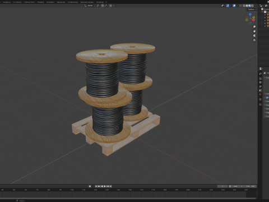This screenshot has width=269, height=202.
Task: Open the snapping options dropdown
Action: 106,6
